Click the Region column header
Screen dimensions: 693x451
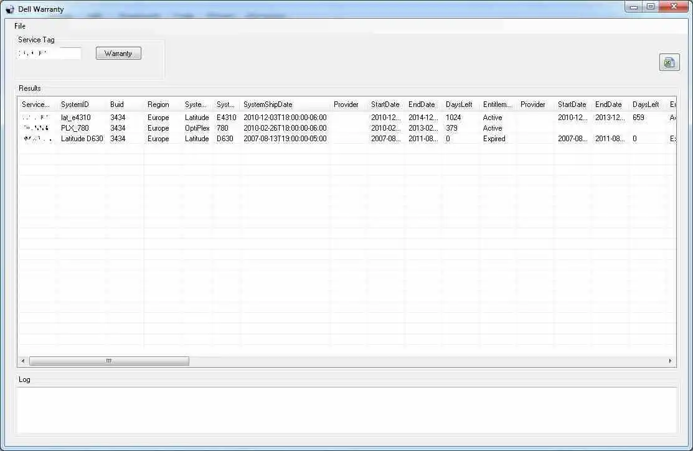click(163, 105)
